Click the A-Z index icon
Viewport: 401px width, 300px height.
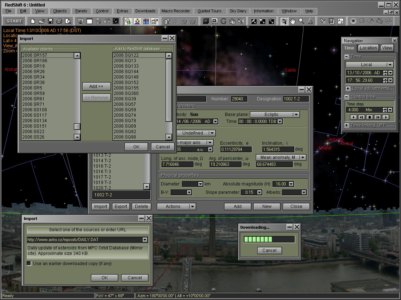pos(341,21)
